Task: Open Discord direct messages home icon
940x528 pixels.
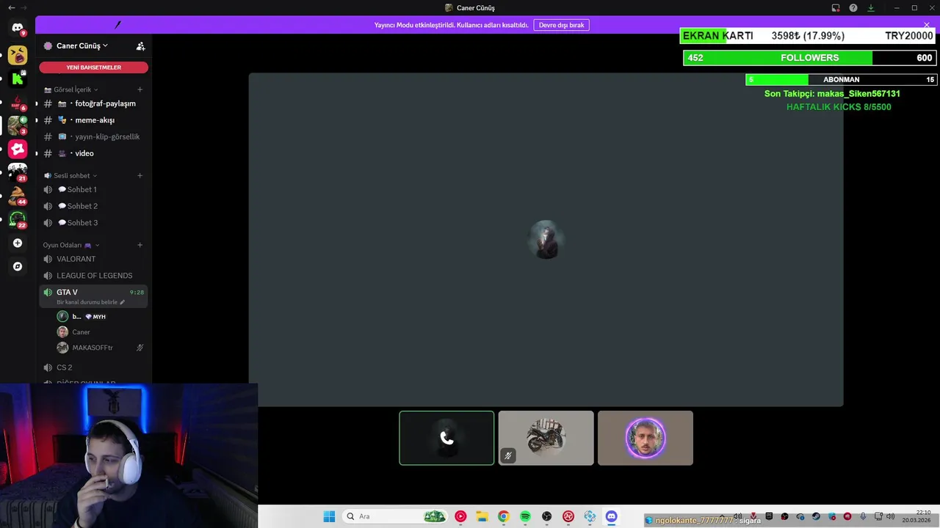Action: (18, 28)
